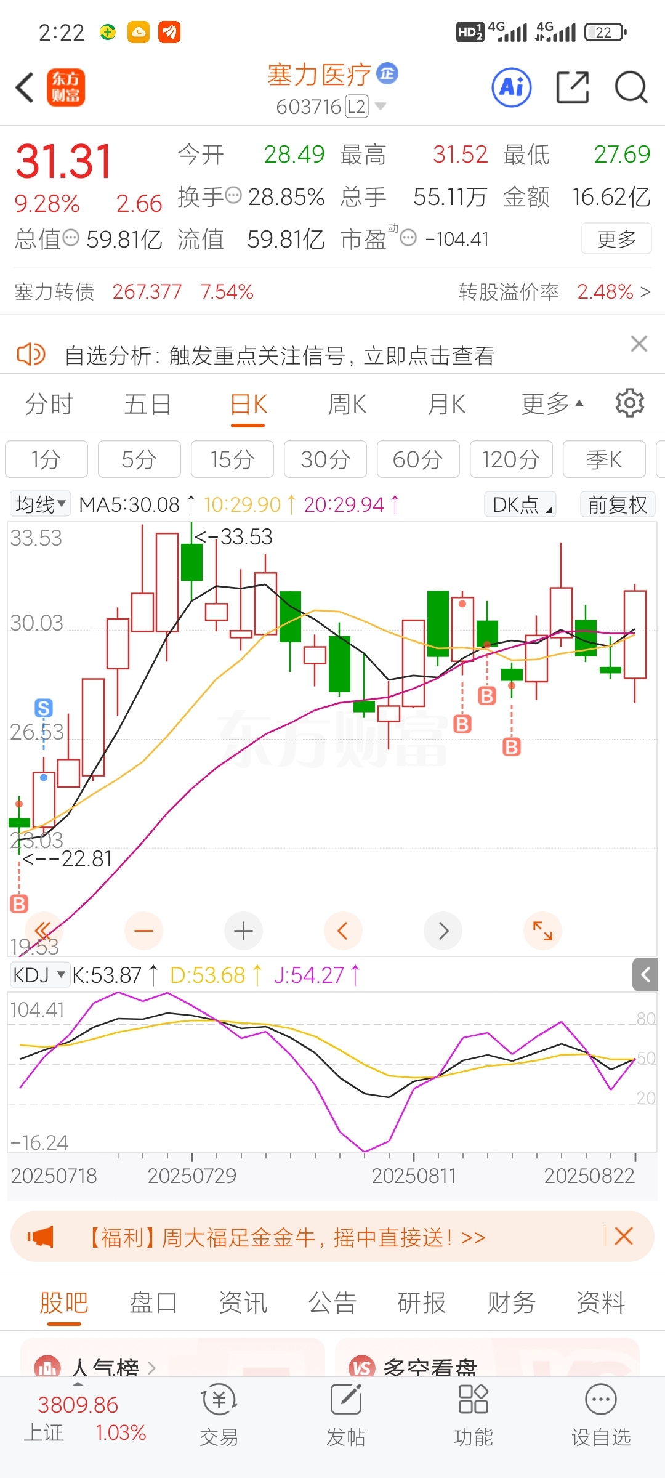Expand the 更多 period menu

(x=552, y=404)
